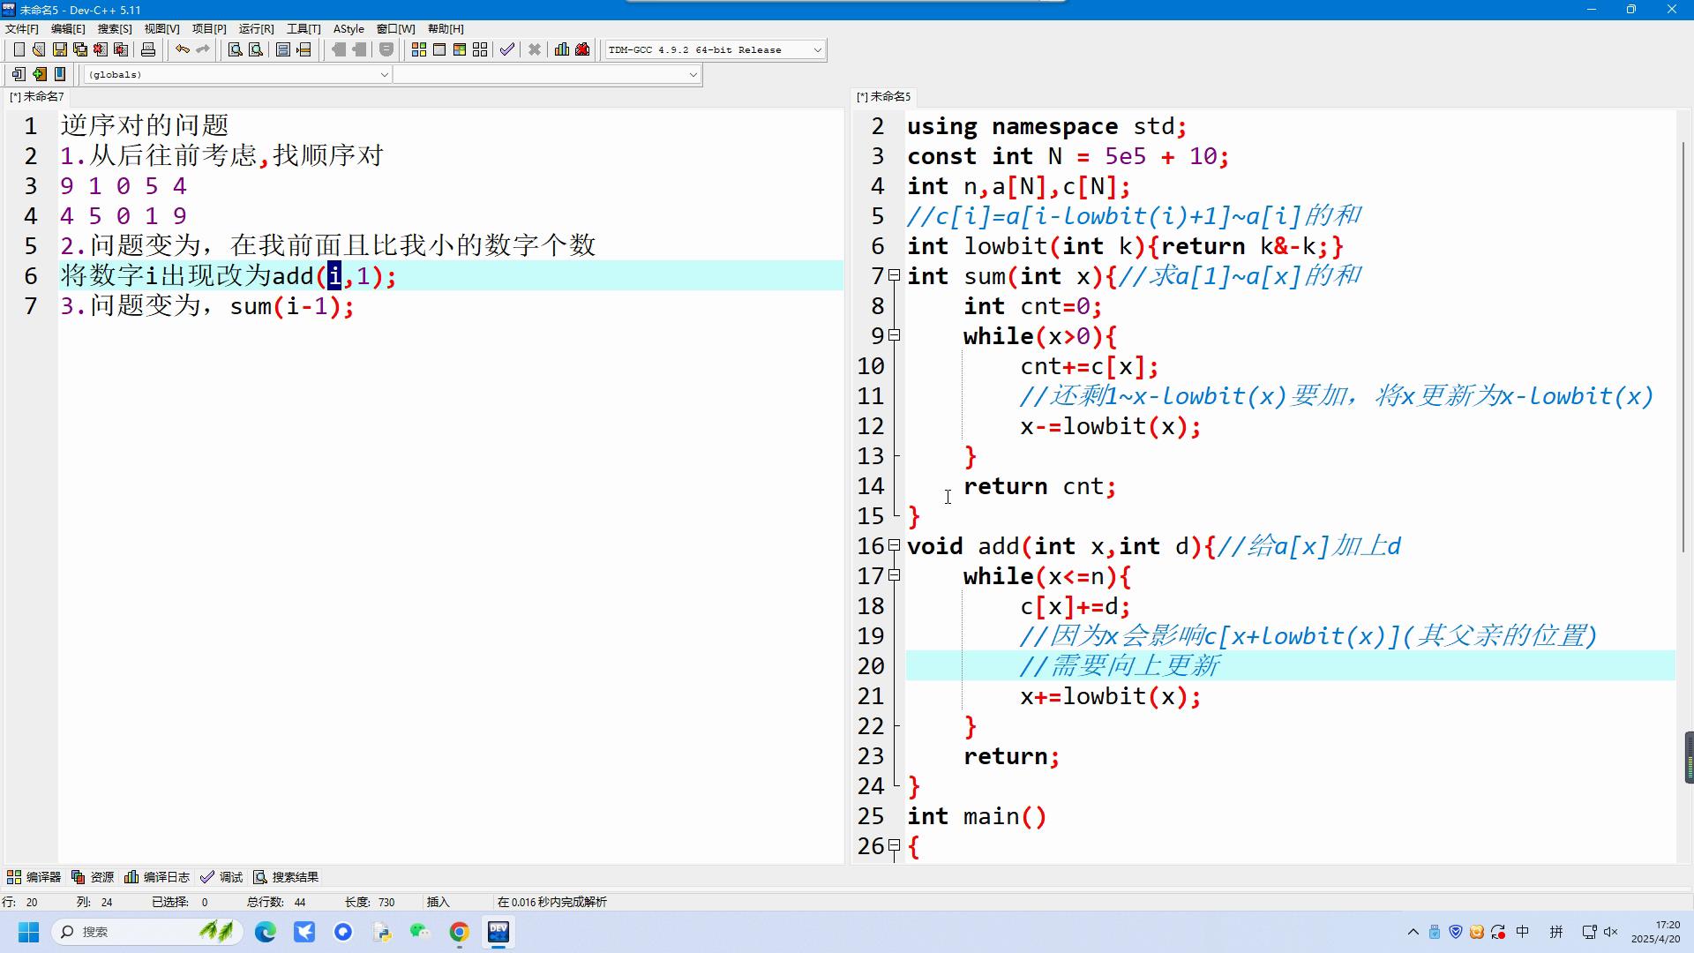Click the Syntax check checkmark icon
This screenshot has height=953, width=1694.
tap(506, 50)
